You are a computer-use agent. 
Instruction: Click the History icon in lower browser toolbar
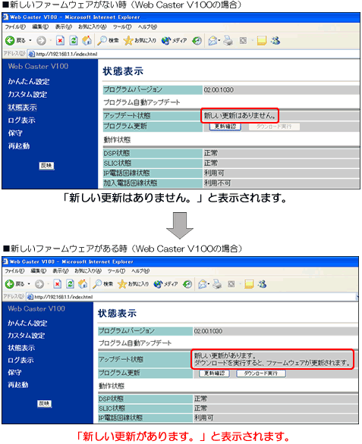pos(187,284)
